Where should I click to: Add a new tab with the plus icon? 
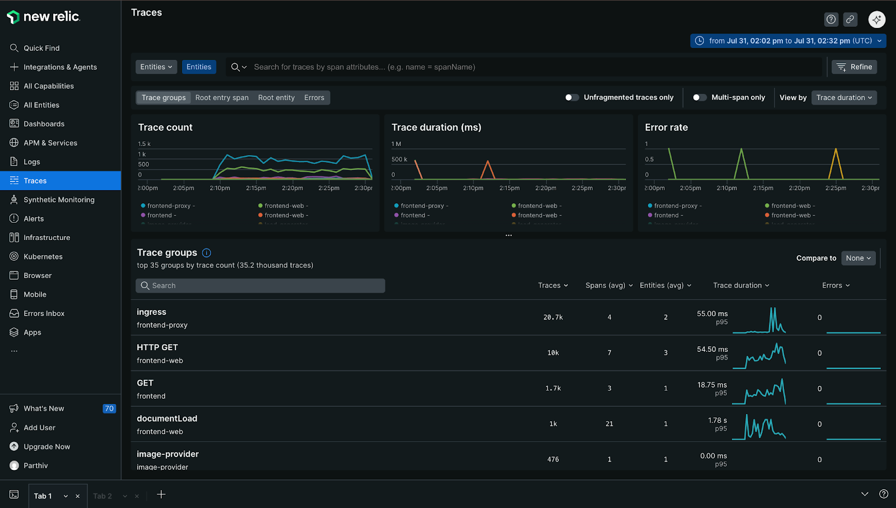(x=161, y=495)
